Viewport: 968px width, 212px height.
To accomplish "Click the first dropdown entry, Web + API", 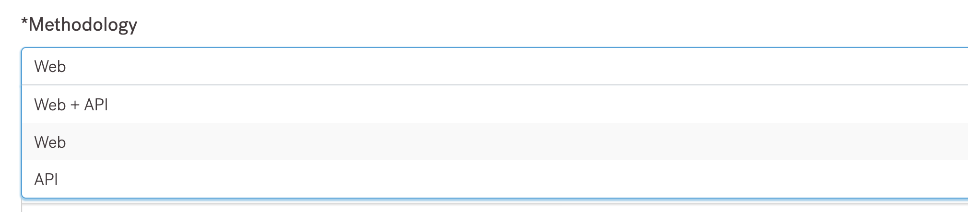I will [x=495, y=104].
